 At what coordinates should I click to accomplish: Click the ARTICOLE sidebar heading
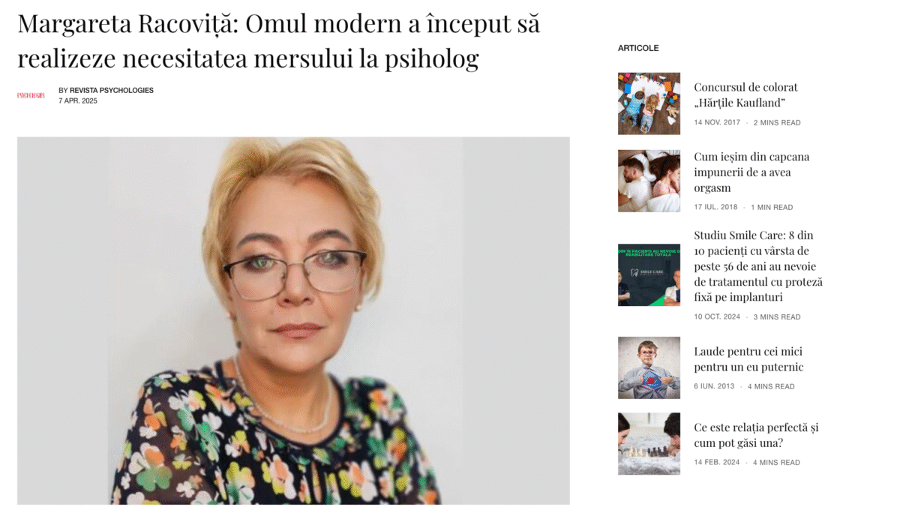click(638, 48)
